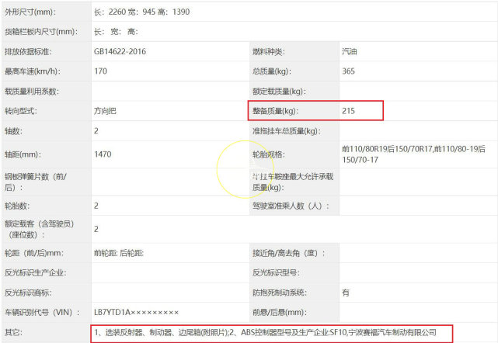The height and width of the screenshot is (343, 498).
Task: Click the 整备质量(kg) label in red box
Action: [275, 112]
